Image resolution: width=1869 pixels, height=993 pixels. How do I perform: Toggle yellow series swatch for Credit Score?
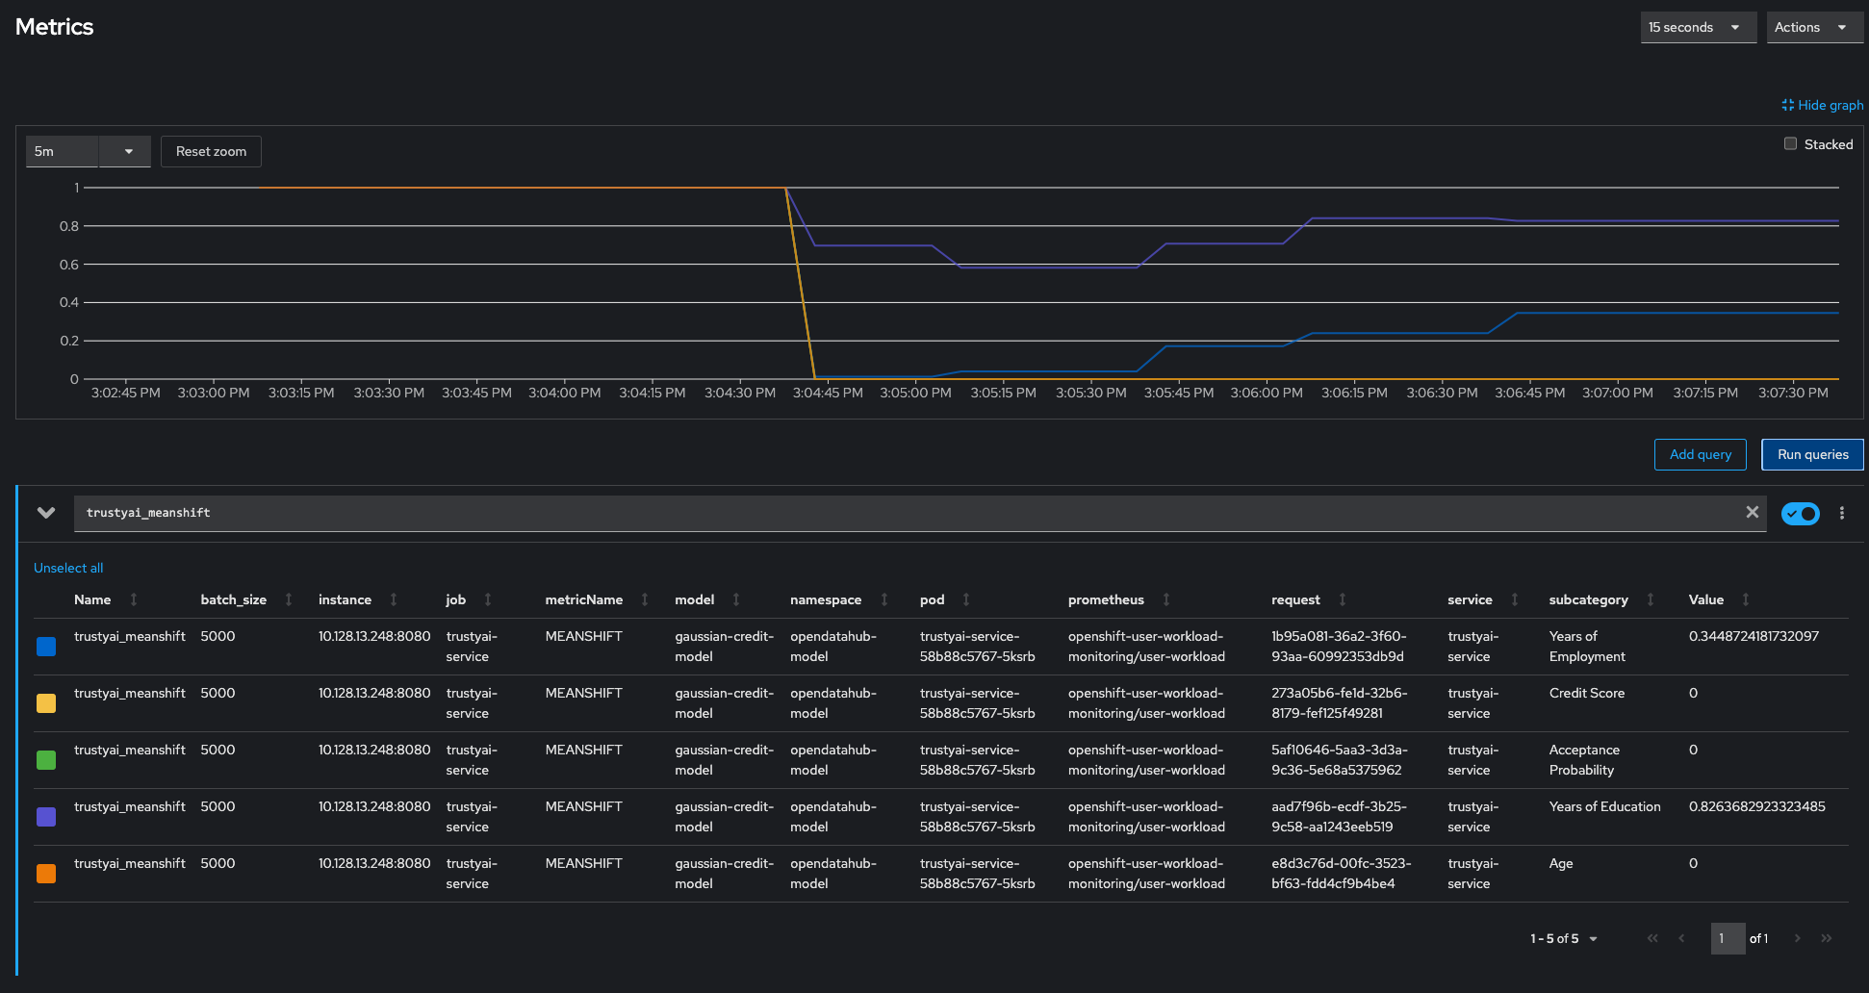tap(46, 703)
